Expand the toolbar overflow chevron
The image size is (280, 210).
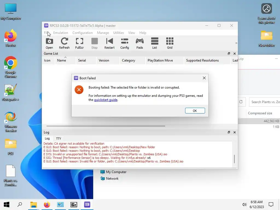point(236,43)
